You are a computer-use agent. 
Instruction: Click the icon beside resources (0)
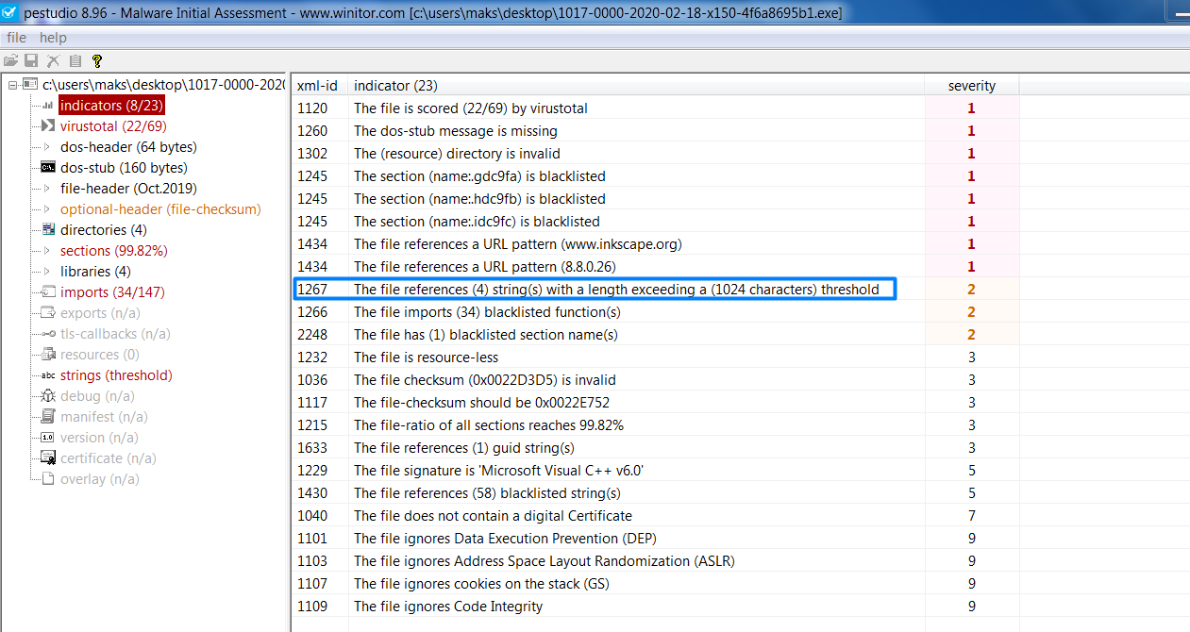[47, 355]
